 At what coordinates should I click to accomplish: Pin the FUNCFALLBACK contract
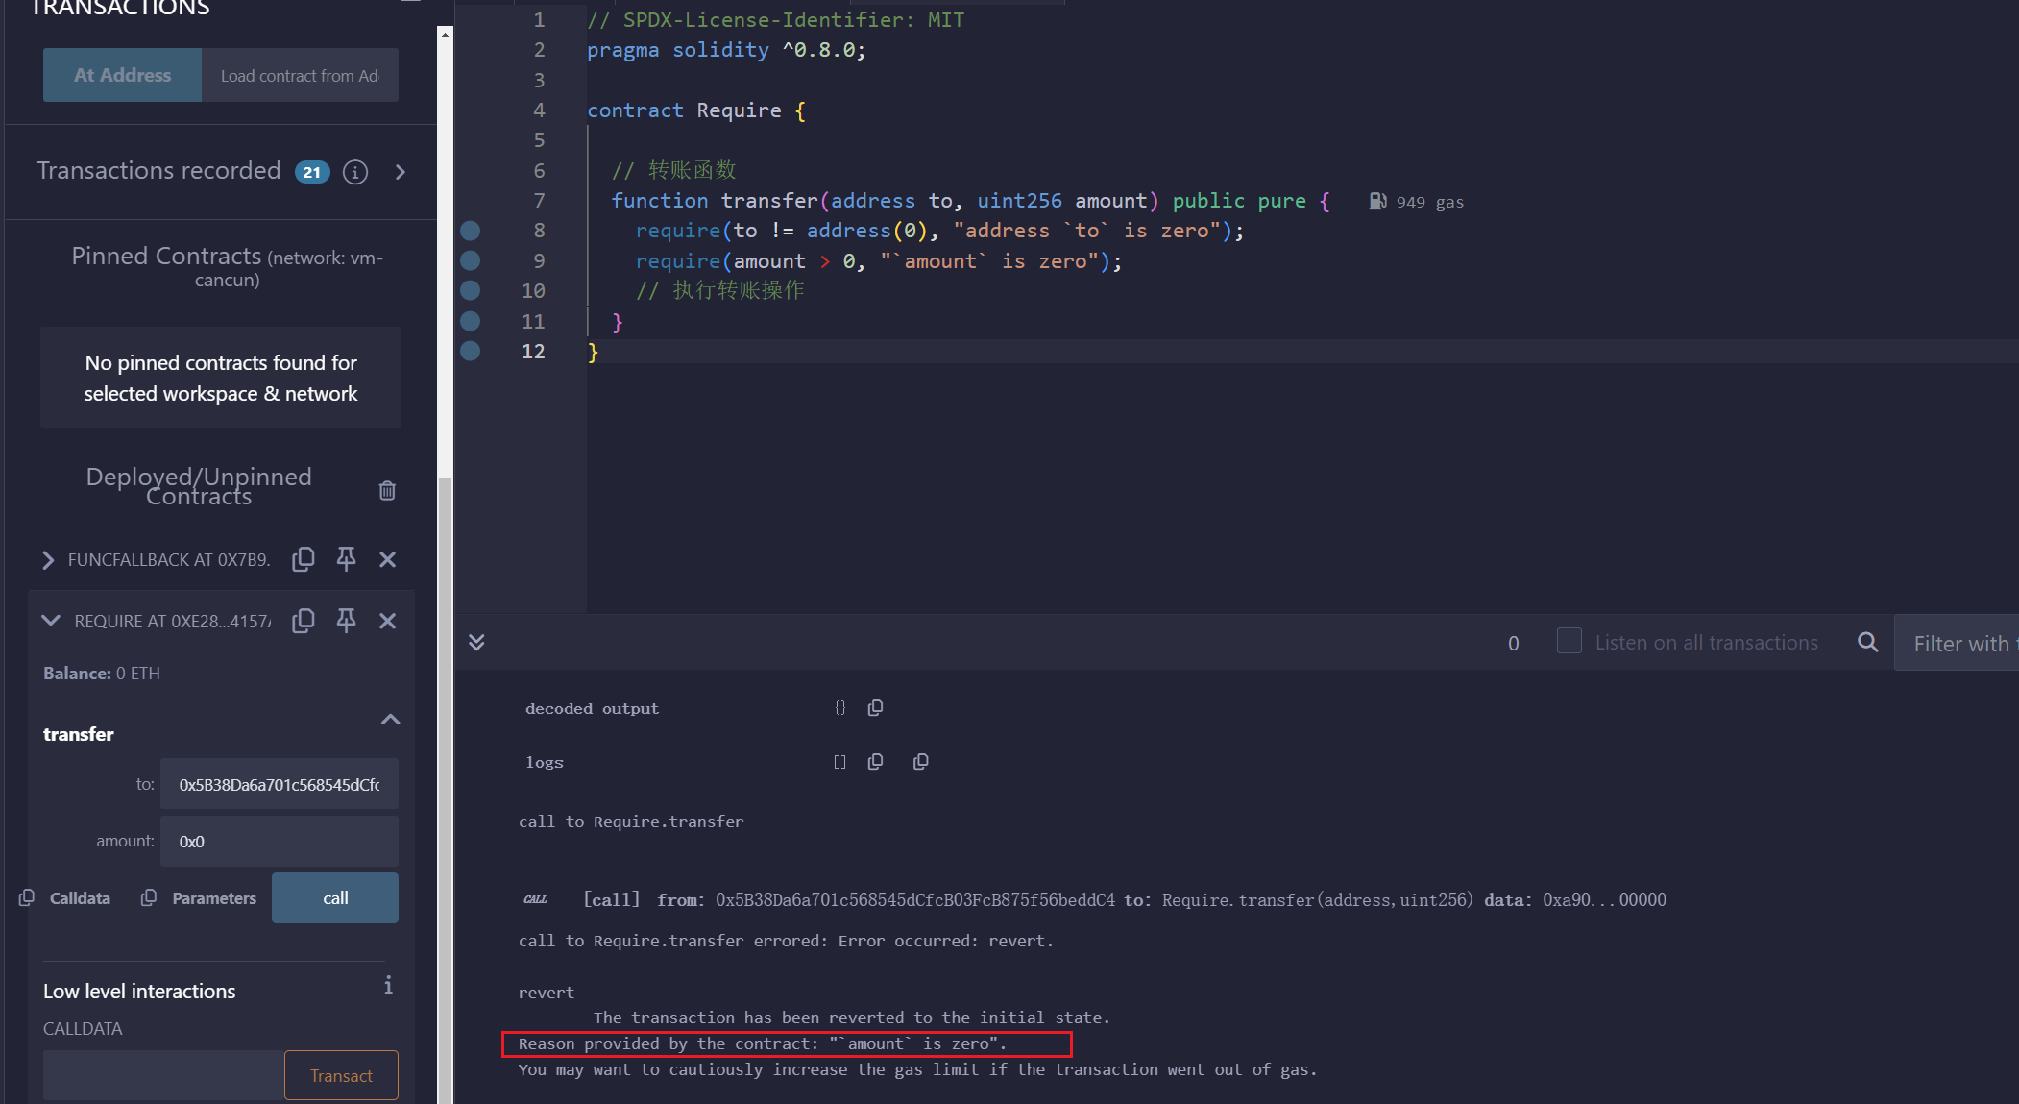346,559
